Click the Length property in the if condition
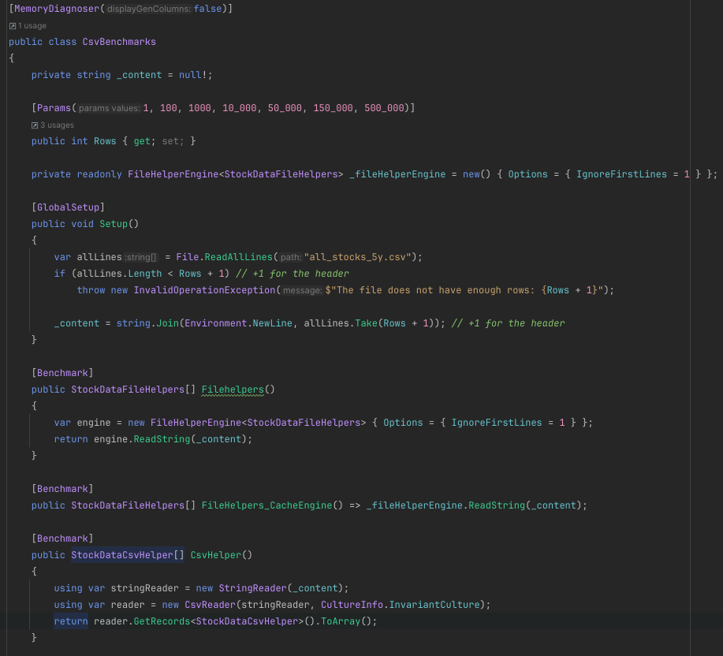The height and width of the screenshot is (656, 723). (x=145, y=274)
